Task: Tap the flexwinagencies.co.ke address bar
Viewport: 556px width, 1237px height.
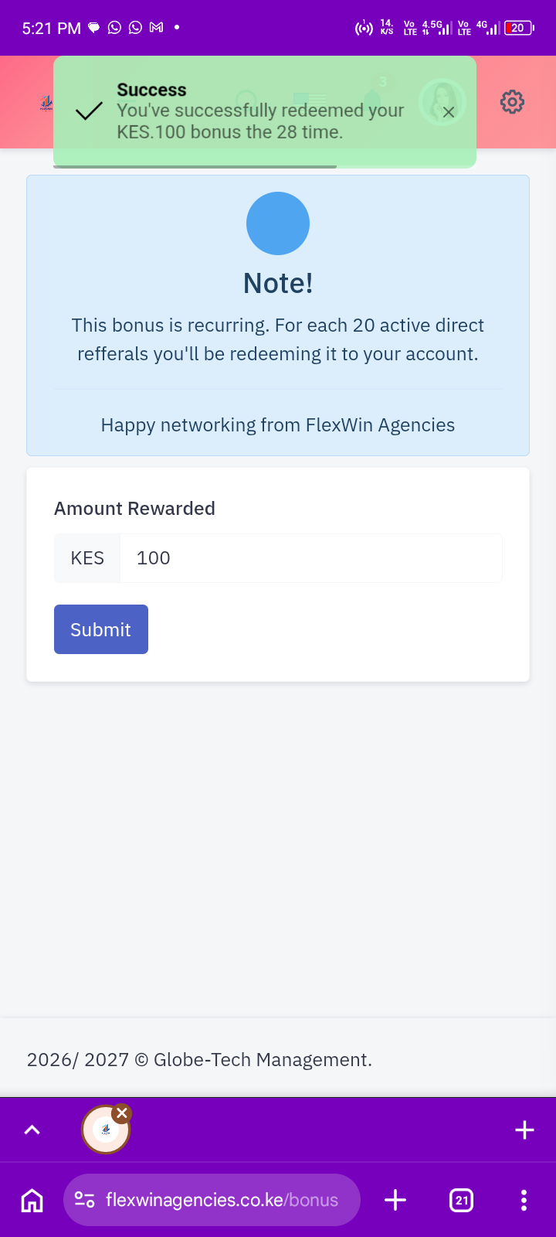Action: click(222, 1200)
